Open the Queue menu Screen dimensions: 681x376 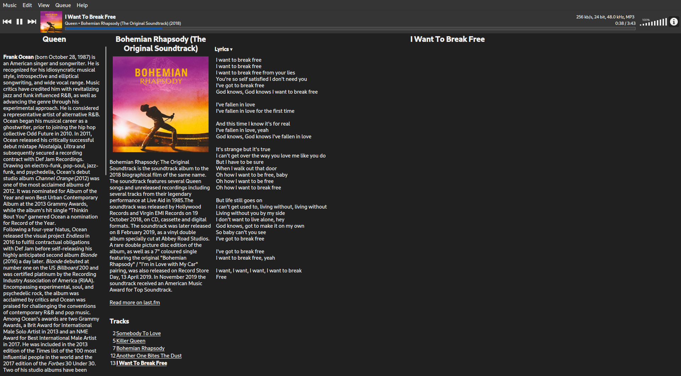click(63, 5)
